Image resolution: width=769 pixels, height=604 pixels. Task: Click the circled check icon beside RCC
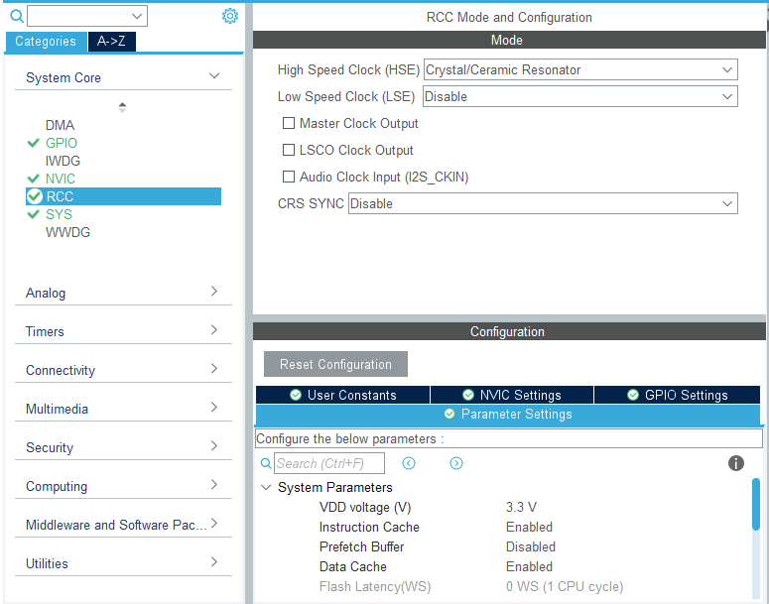coord(35,196)
